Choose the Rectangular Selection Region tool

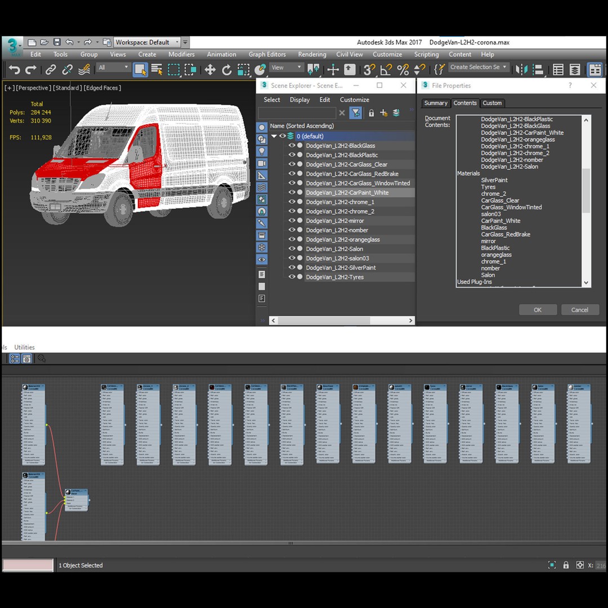coord(173,70)
